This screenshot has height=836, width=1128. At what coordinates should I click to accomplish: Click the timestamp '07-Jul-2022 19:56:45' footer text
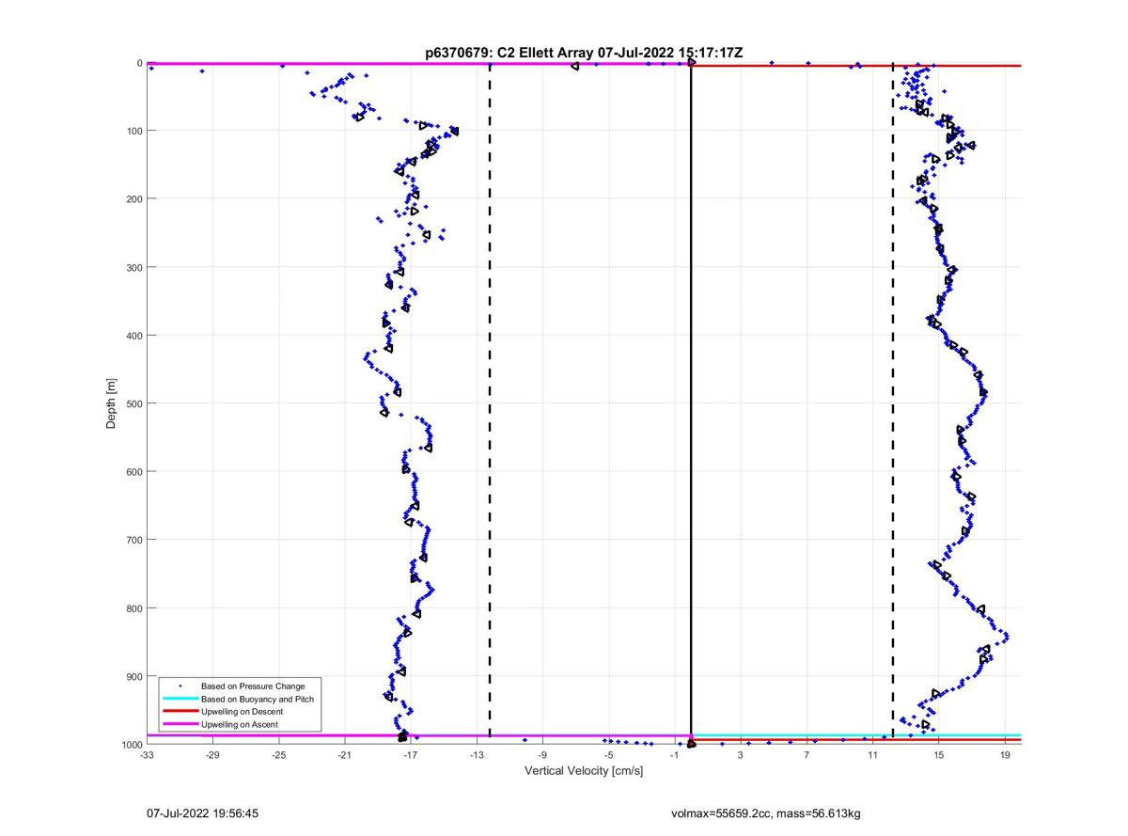point(202,813)
